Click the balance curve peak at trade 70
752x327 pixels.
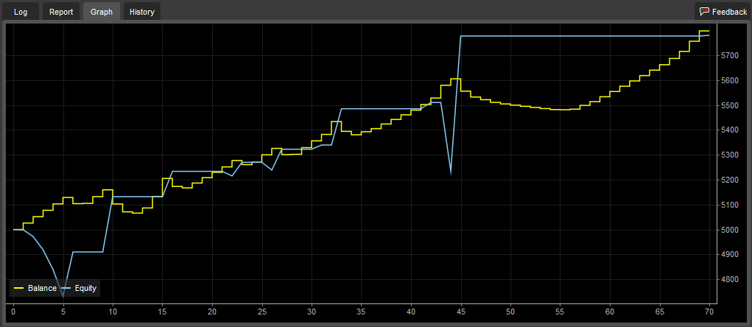tap(704, 31)
